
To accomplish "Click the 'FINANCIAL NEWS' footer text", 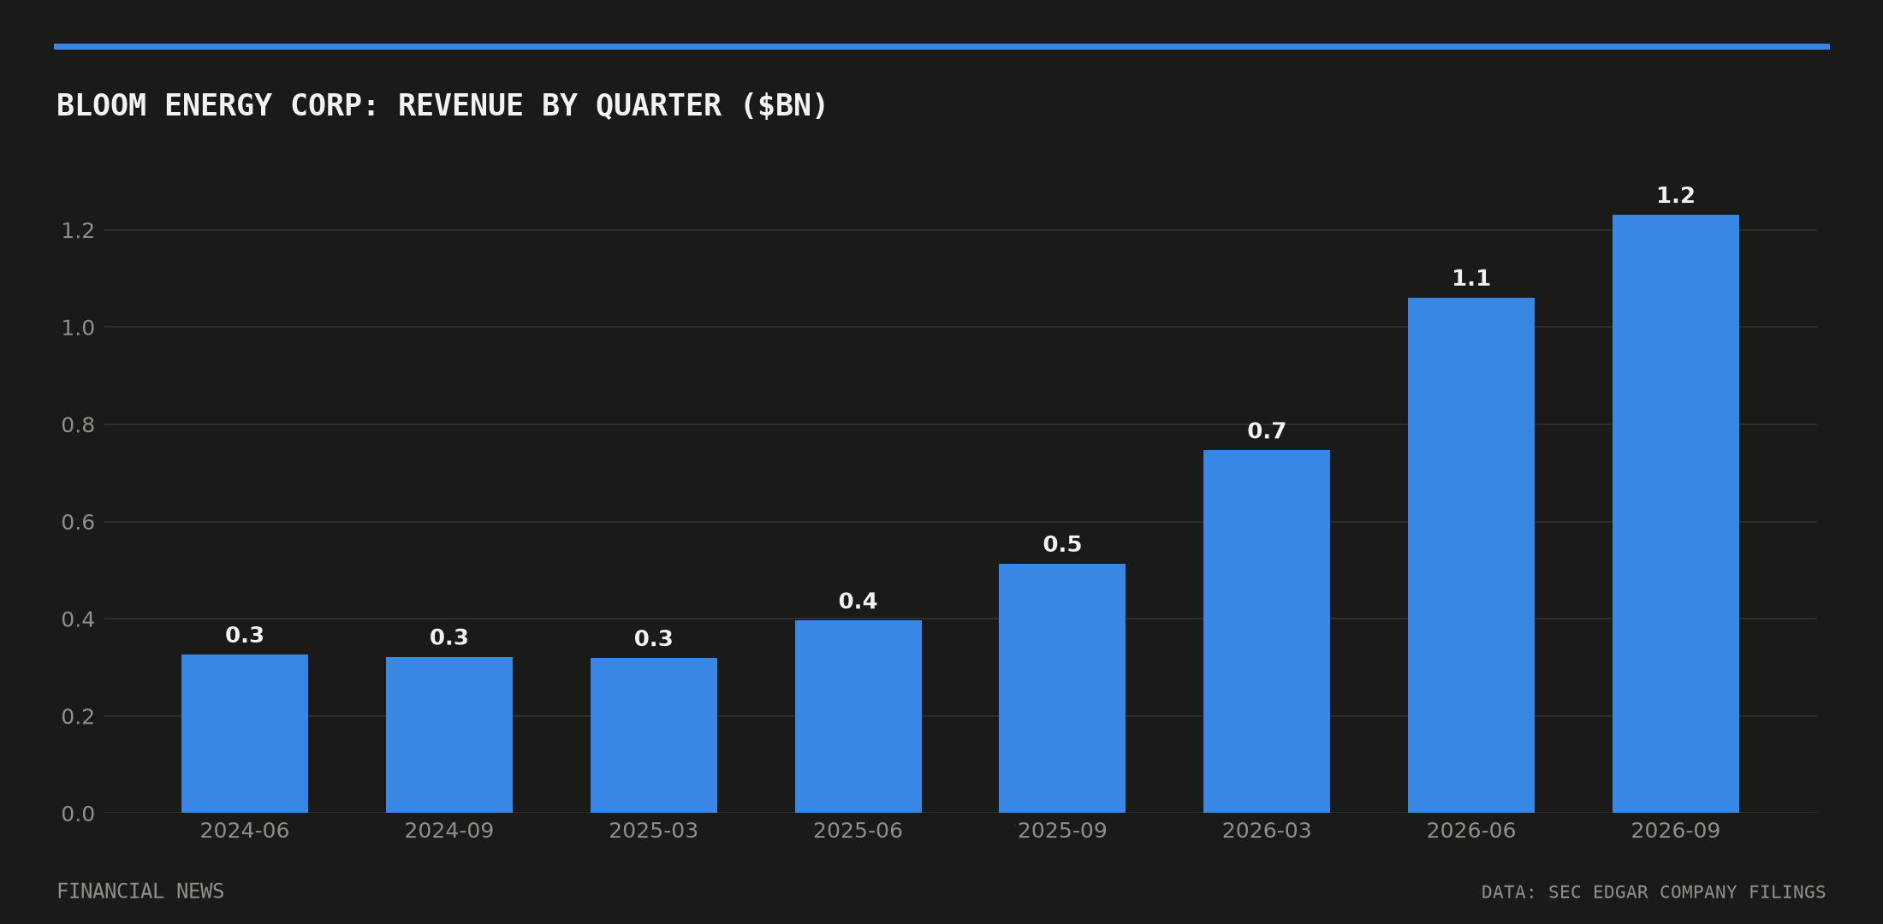I will 140,891.
